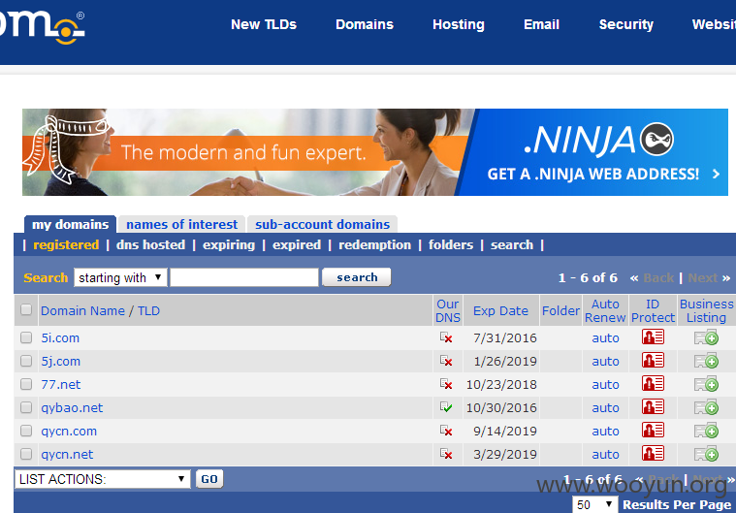
Task: Open the 'starting with' search filter dropdown
Action: pyautogui.click(x=120, y=277)
